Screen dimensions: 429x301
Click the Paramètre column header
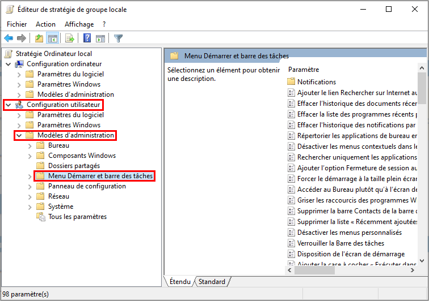(304, 70)
